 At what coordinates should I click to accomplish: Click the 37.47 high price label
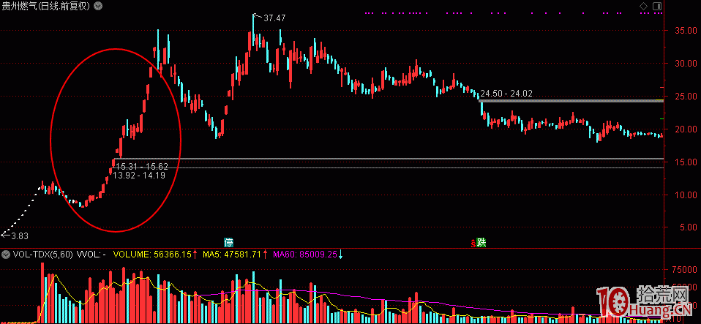point(274,19)
